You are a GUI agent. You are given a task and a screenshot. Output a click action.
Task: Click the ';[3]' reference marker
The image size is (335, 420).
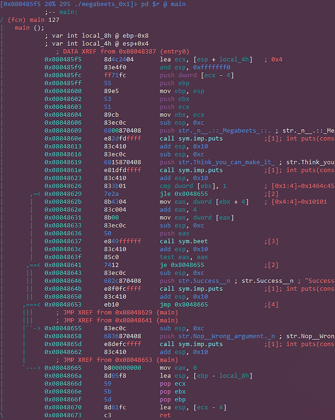[x=271, y=241]
